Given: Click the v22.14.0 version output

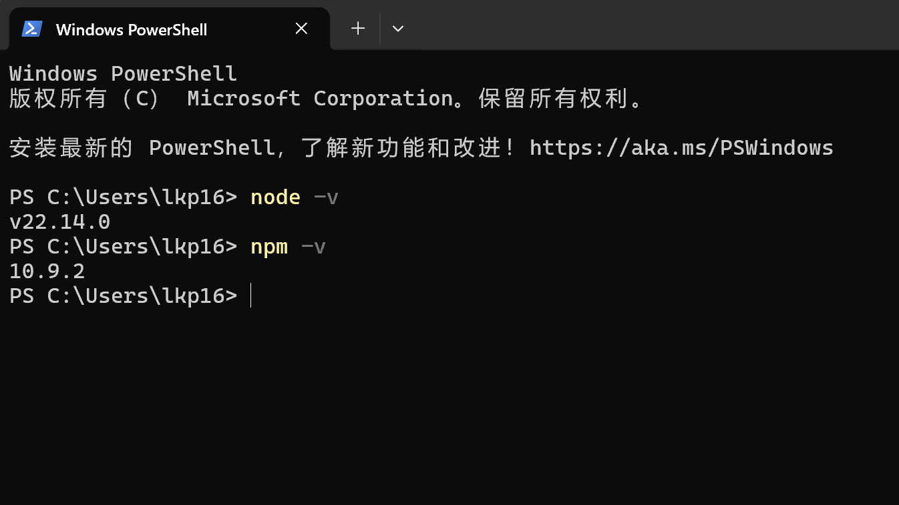Looking at the screenshot, I should (60, 222).
